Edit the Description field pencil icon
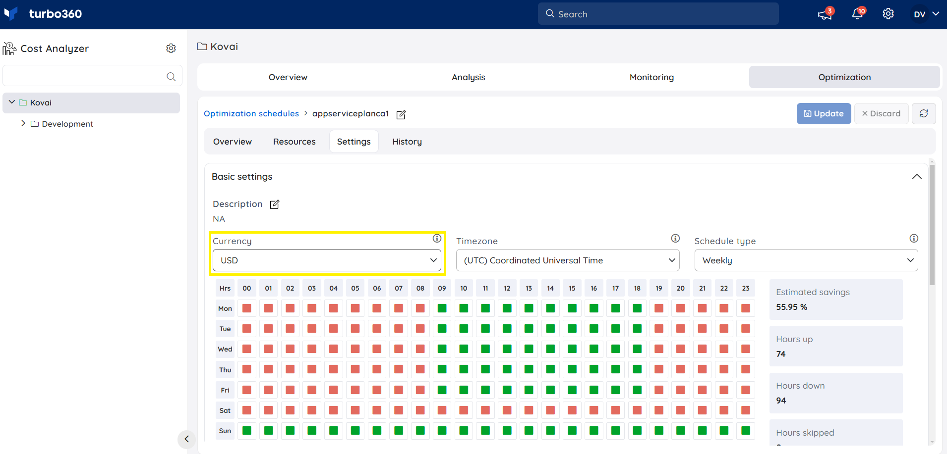The height and width of the screenshot is (454, 947). [x=275, y=204]
